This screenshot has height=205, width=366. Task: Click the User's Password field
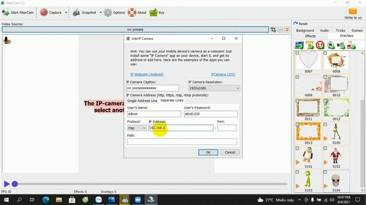click(211, 114)
